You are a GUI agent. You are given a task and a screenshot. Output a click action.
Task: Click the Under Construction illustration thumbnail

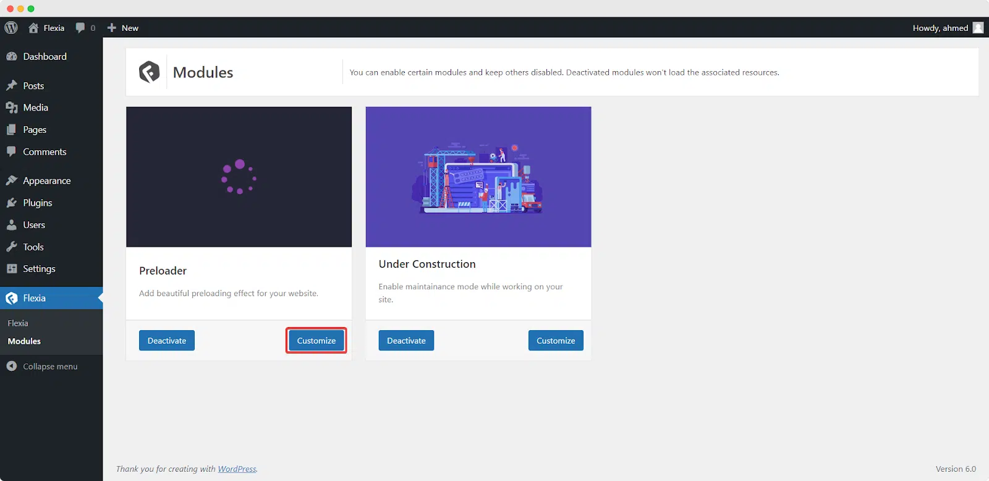pos(478,177)
